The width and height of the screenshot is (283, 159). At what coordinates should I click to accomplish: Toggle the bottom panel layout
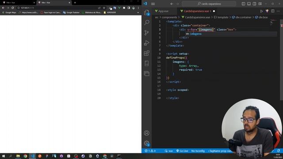pyautogui.click(x=249, y=4)
